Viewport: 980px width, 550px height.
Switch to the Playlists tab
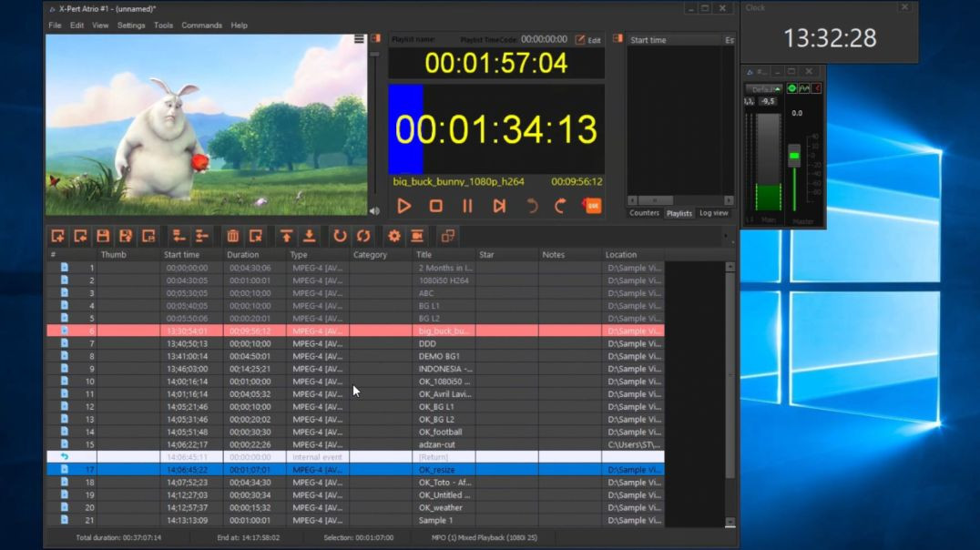(x=679, y=213)
